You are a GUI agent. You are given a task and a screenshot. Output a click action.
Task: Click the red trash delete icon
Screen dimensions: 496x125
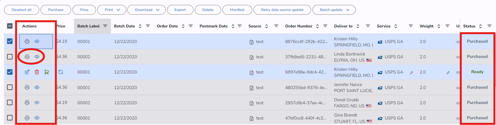pyautogui.click(x=37, y=72)
